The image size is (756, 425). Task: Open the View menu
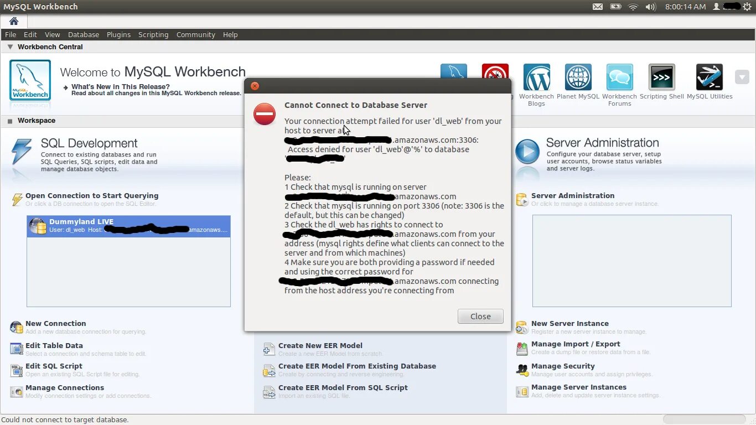[x=53, y=34]
